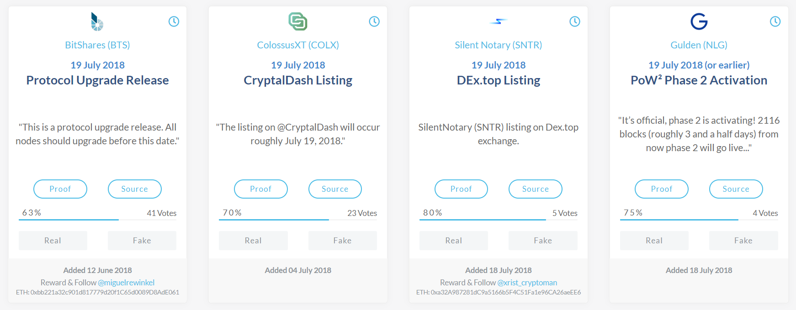Click the BitShares coin logo icon
The width and height of the screenshot is (796, 310).
tap(97, 21)
